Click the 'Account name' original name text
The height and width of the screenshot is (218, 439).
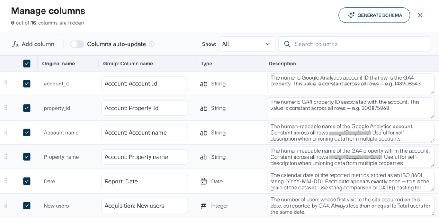coord(61,133)
